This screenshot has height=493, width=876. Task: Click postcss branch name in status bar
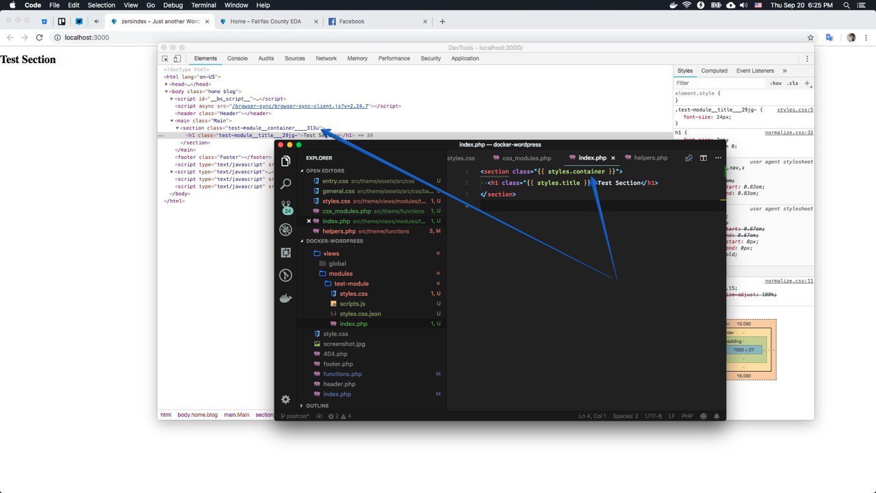click(295, 416)
